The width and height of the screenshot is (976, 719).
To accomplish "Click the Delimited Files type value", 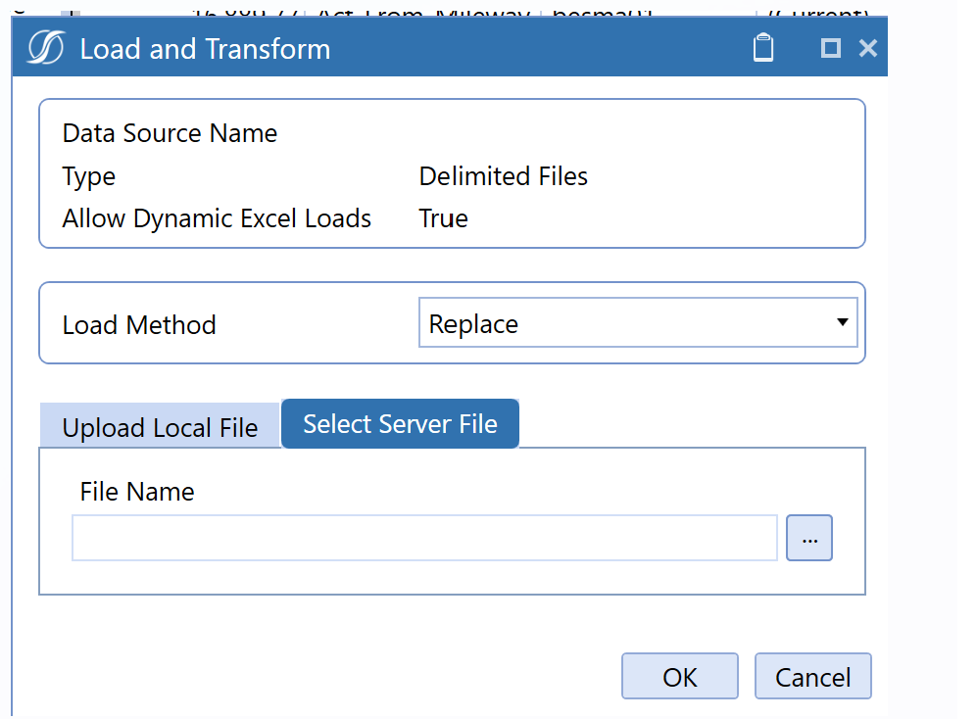I will tap(503, 176).
